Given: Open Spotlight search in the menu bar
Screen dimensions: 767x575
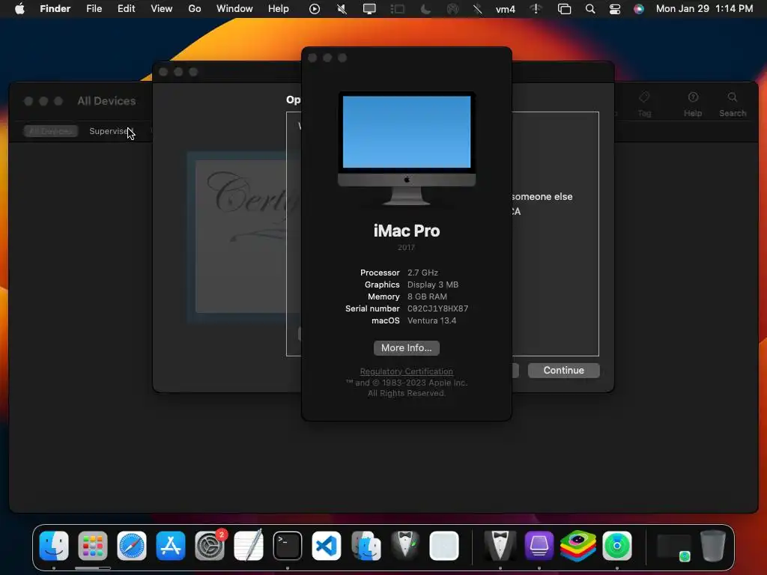Looking at the screenshot, I should click(x=590, y=9).
